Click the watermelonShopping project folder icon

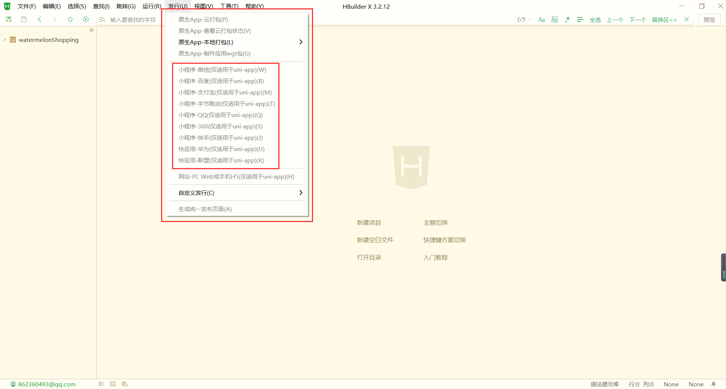tap(13, 40)
